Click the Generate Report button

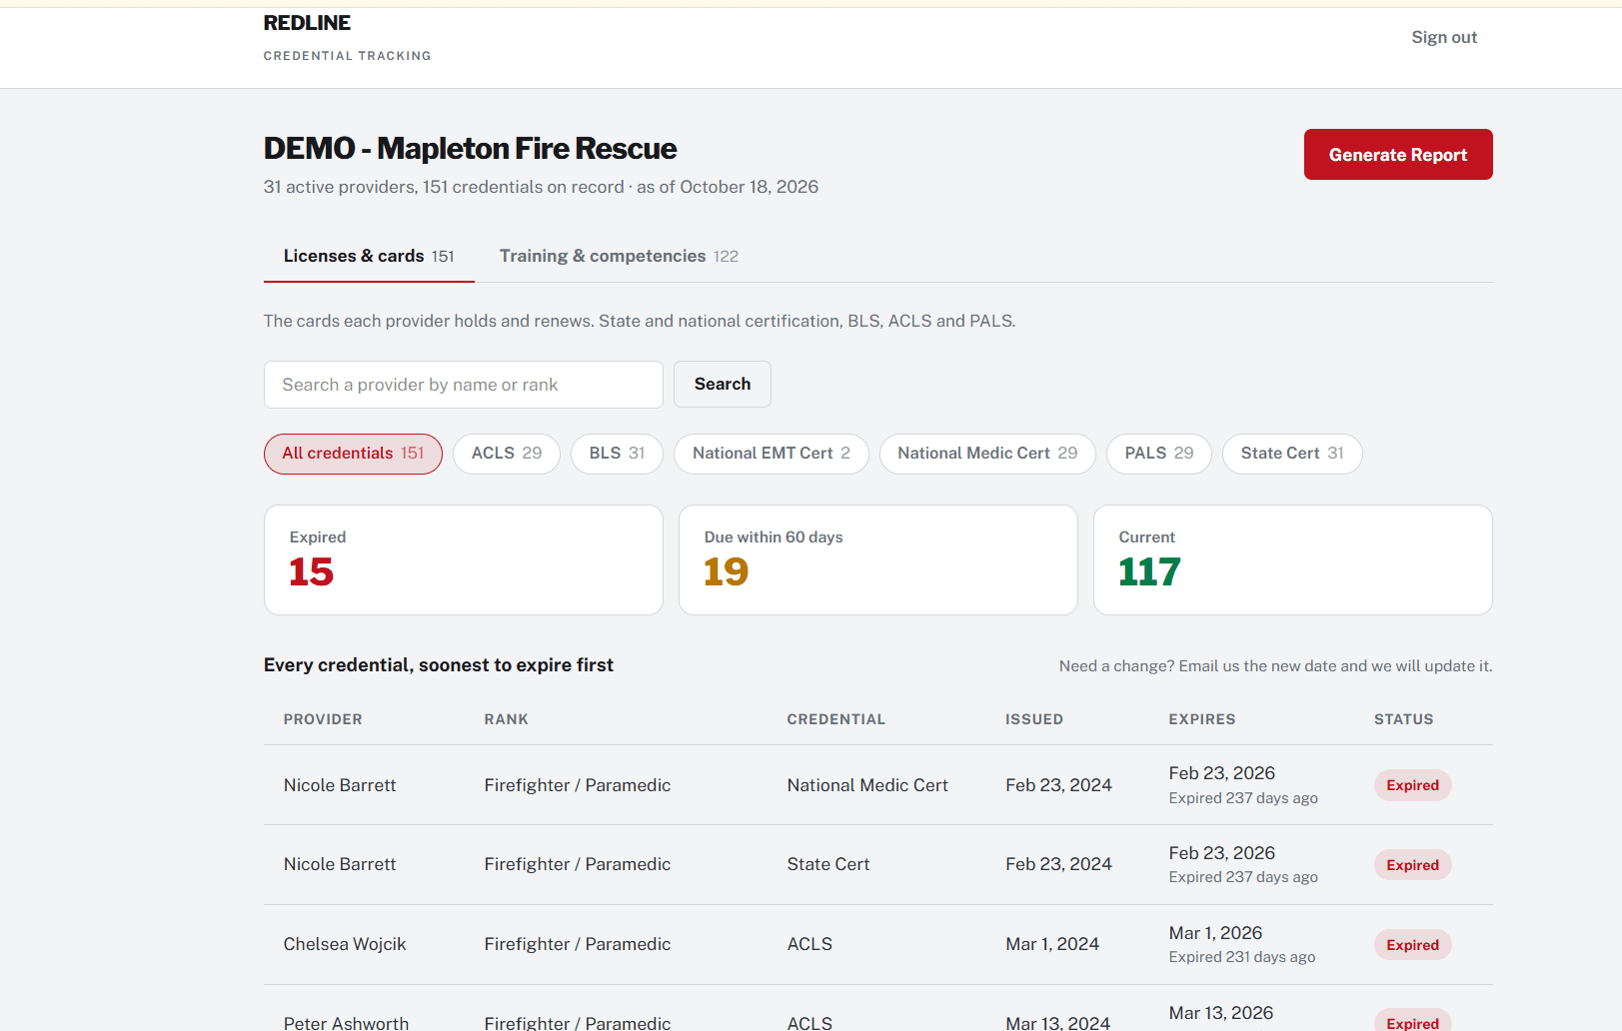coord(1398,155)
